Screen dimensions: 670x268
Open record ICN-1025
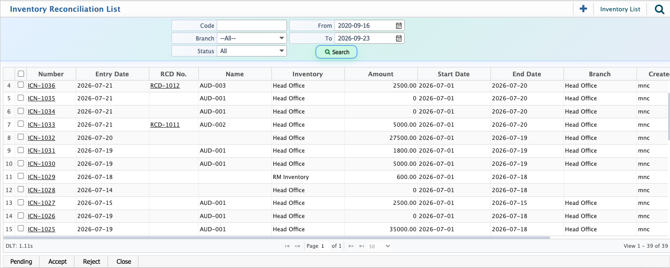coord(41,229)
